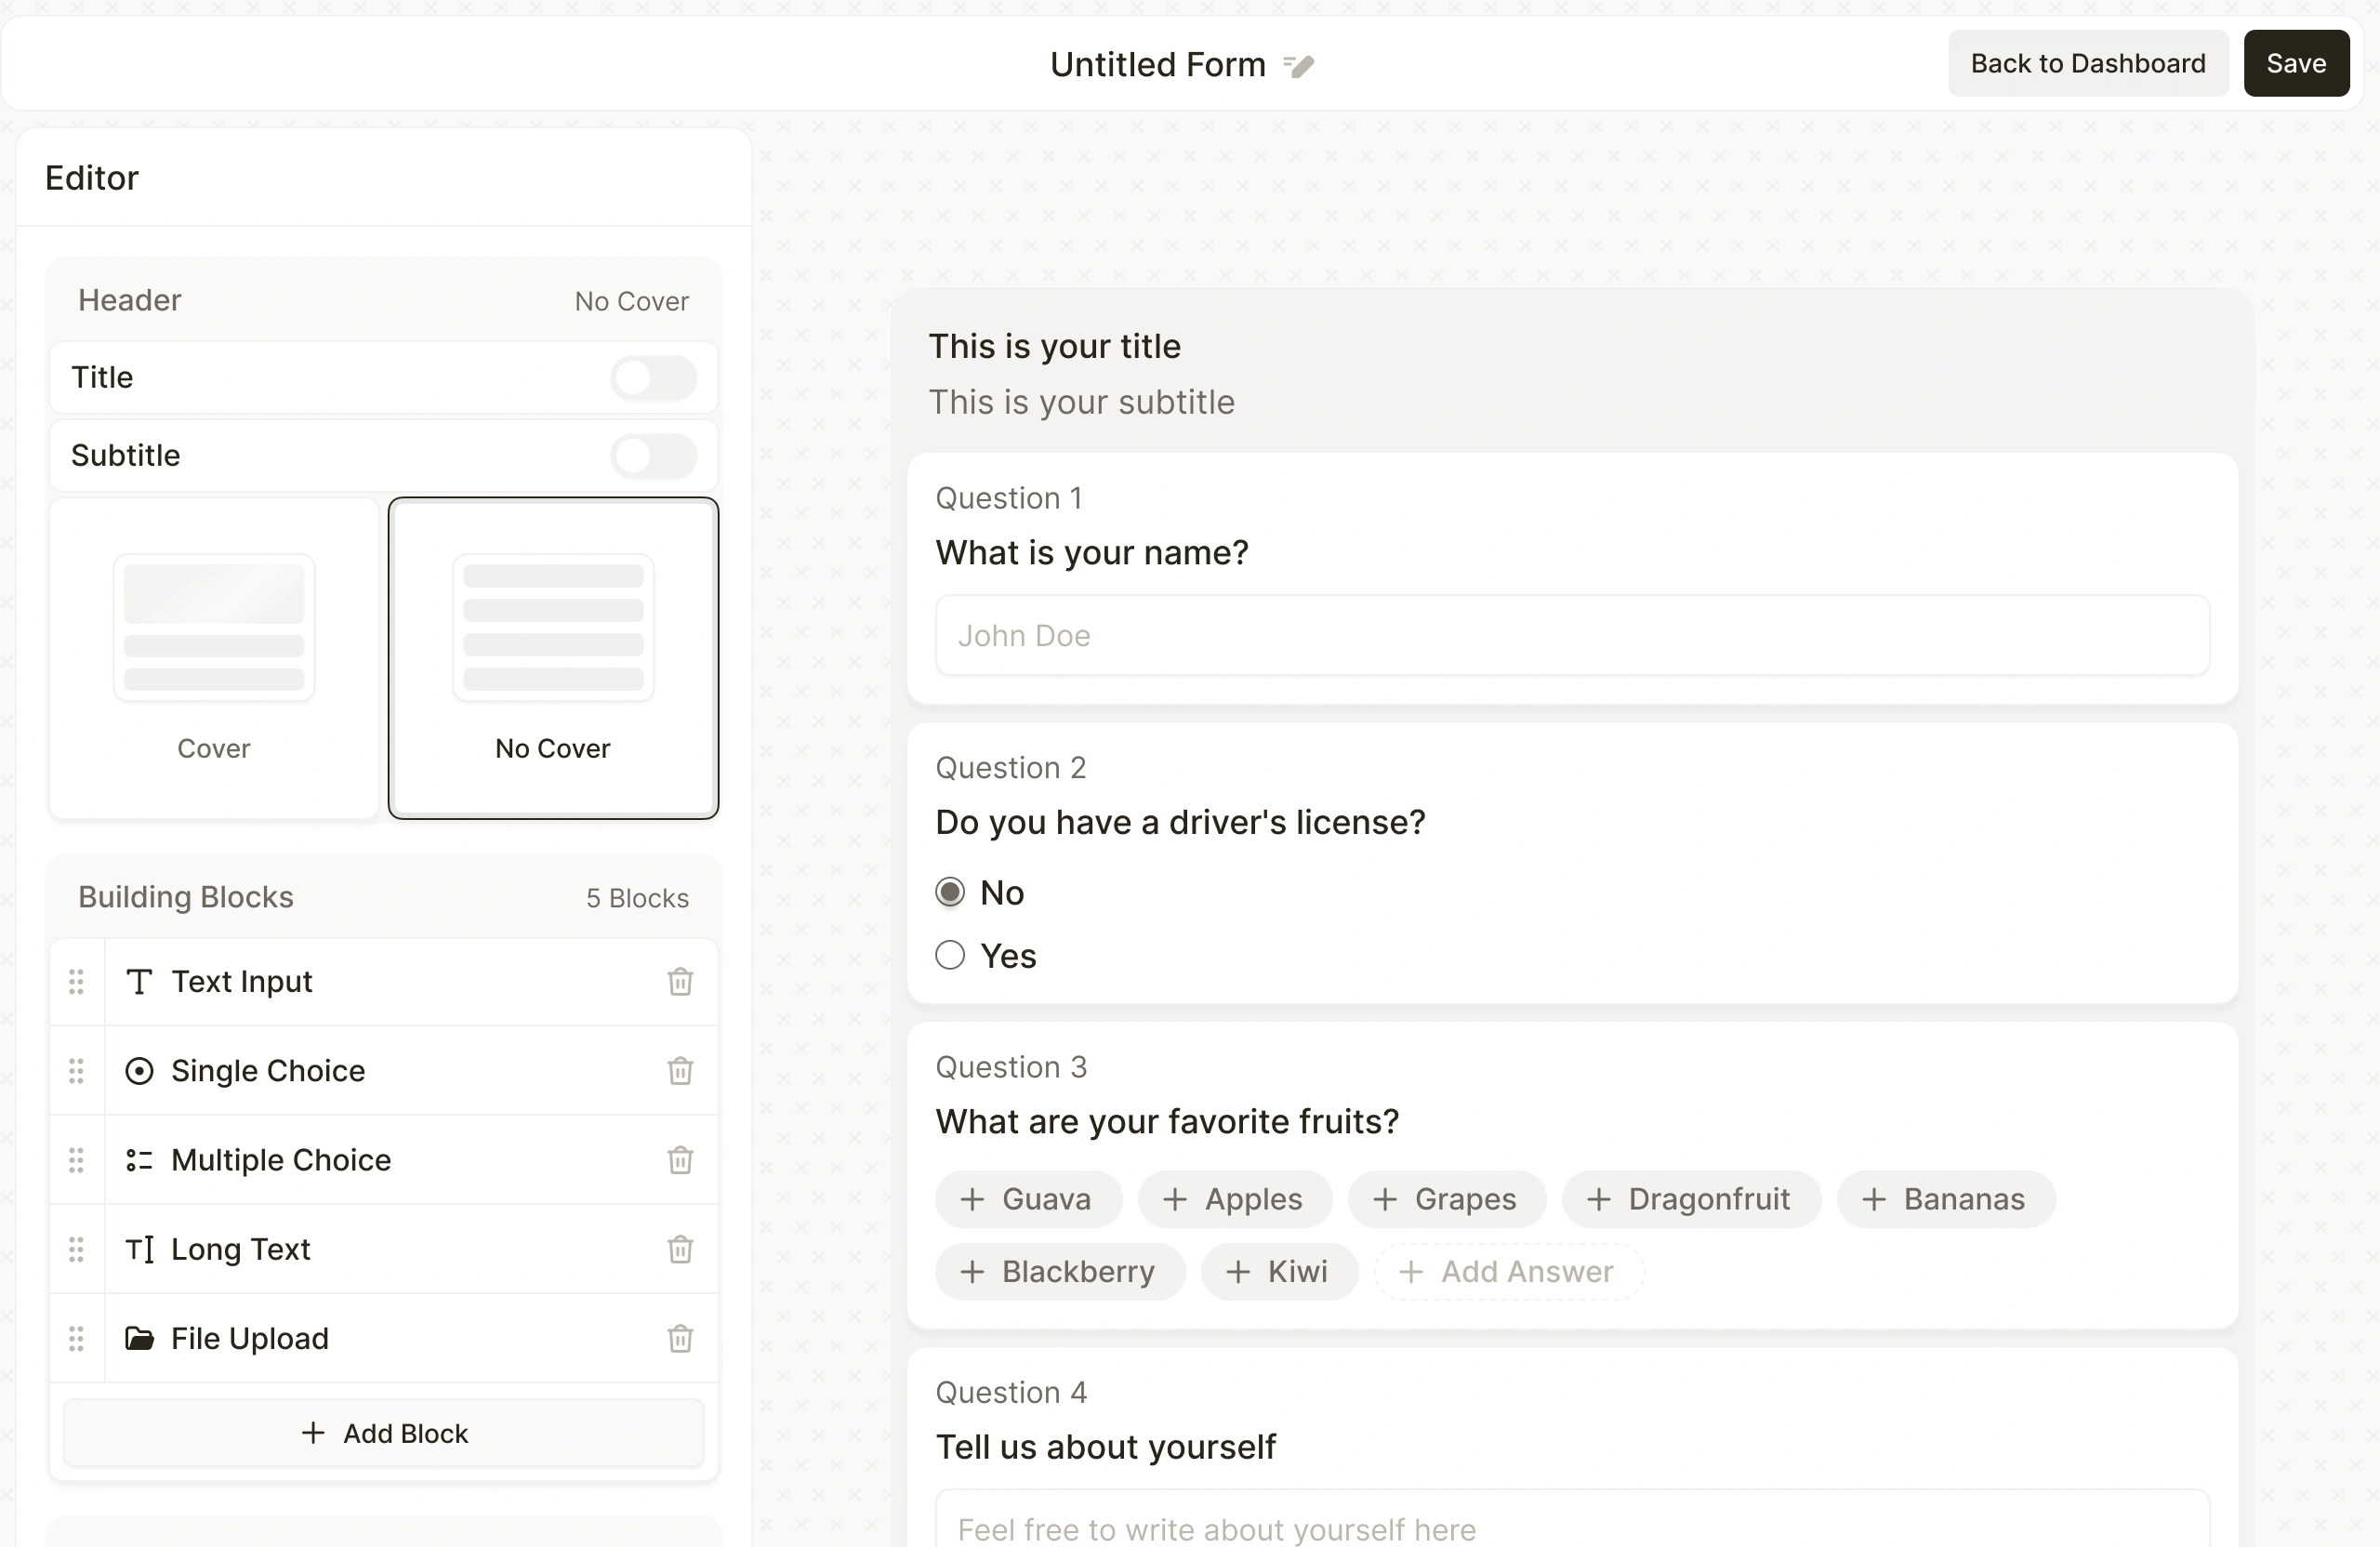Save the form

(x=2296, y=63)
